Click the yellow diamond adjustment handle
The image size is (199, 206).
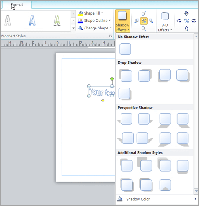point(103,101)
